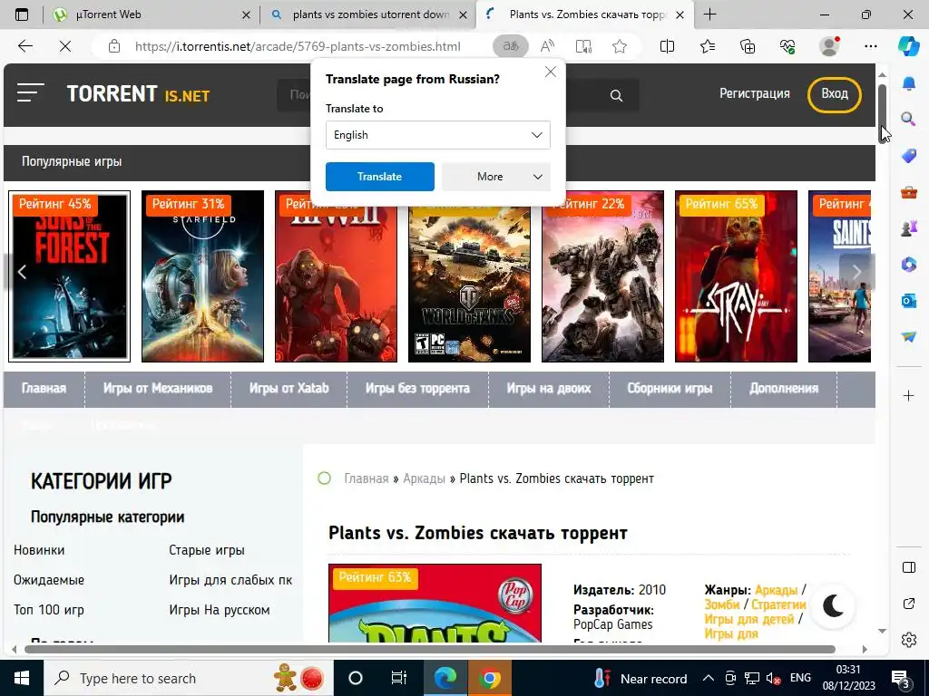Open the Игры без торрента menu item
Image resolution: width=929 pixels, height=696 pixels.
(417, 388)
